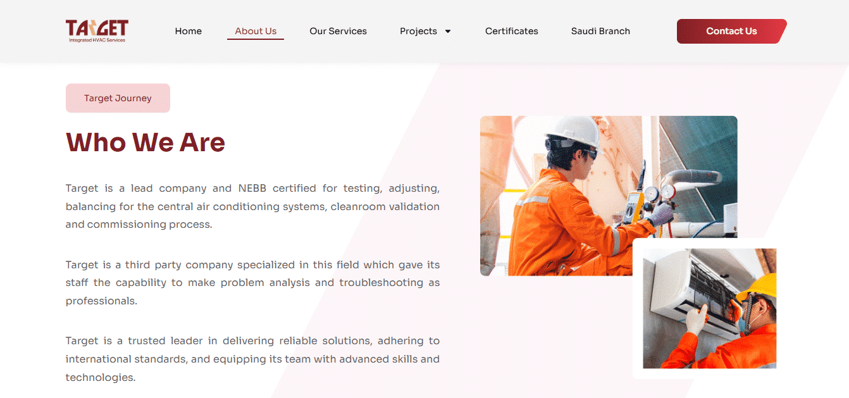The image size is (849, 398).
Task: Select the About Us nav item
Action: [x=256, y=31]
